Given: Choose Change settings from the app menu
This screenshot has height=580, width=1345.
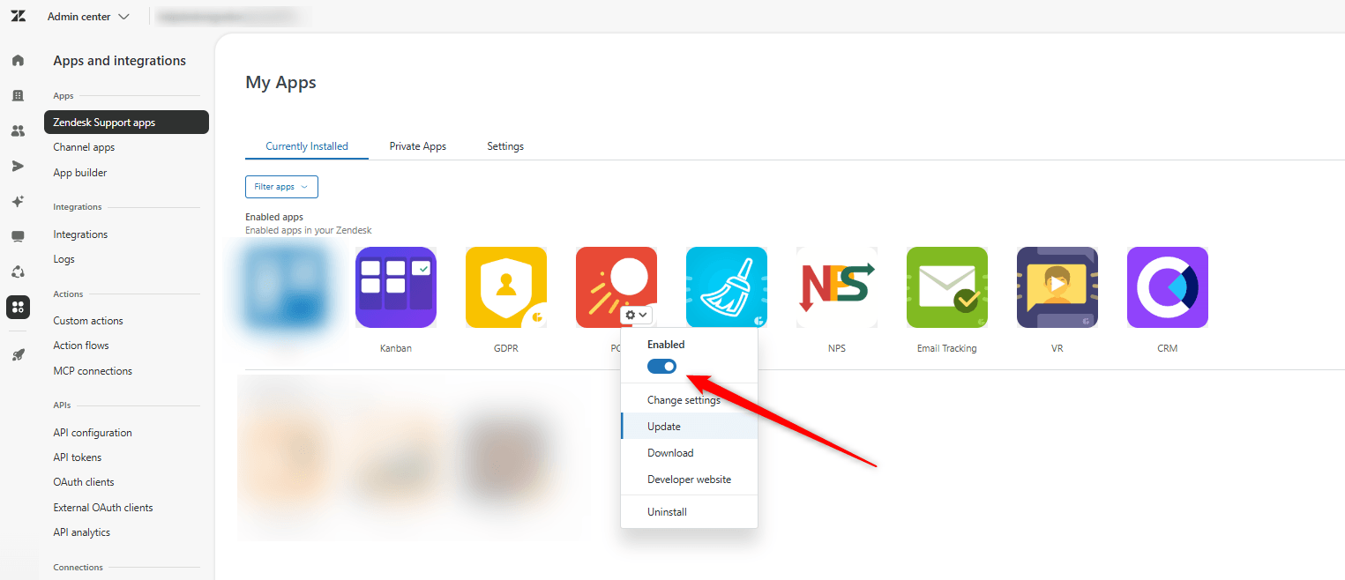Looking at the screenshot, I should [689, 400].
